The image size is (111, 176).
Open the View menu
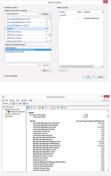(18, 100)
